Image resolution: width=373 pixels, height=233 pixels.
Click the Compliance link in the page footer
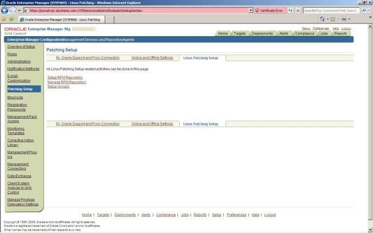[166, 215]
